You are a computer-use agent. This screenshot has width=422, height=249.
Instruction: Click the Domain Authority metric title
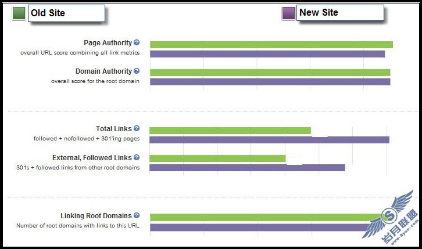103,71
